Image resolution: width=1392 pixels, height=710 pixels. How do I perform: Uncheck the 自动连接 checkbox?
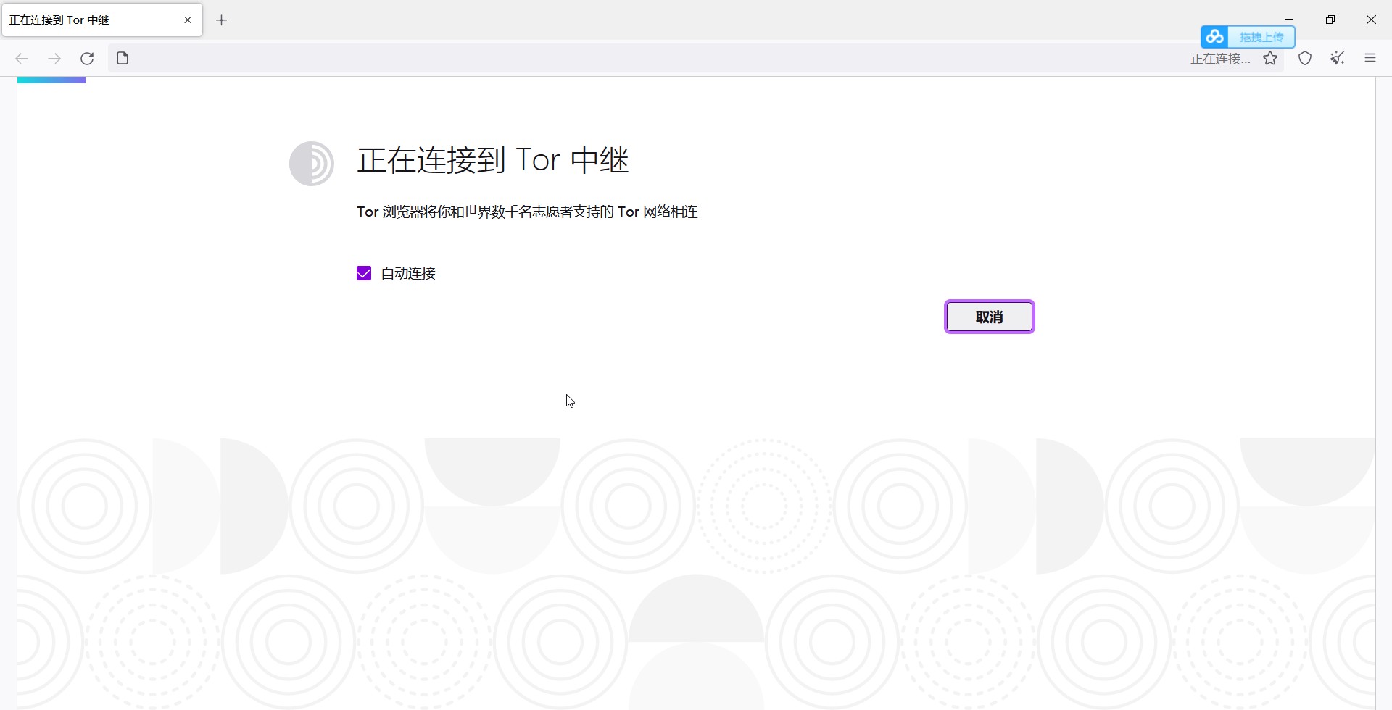click(x=364, y=273)
